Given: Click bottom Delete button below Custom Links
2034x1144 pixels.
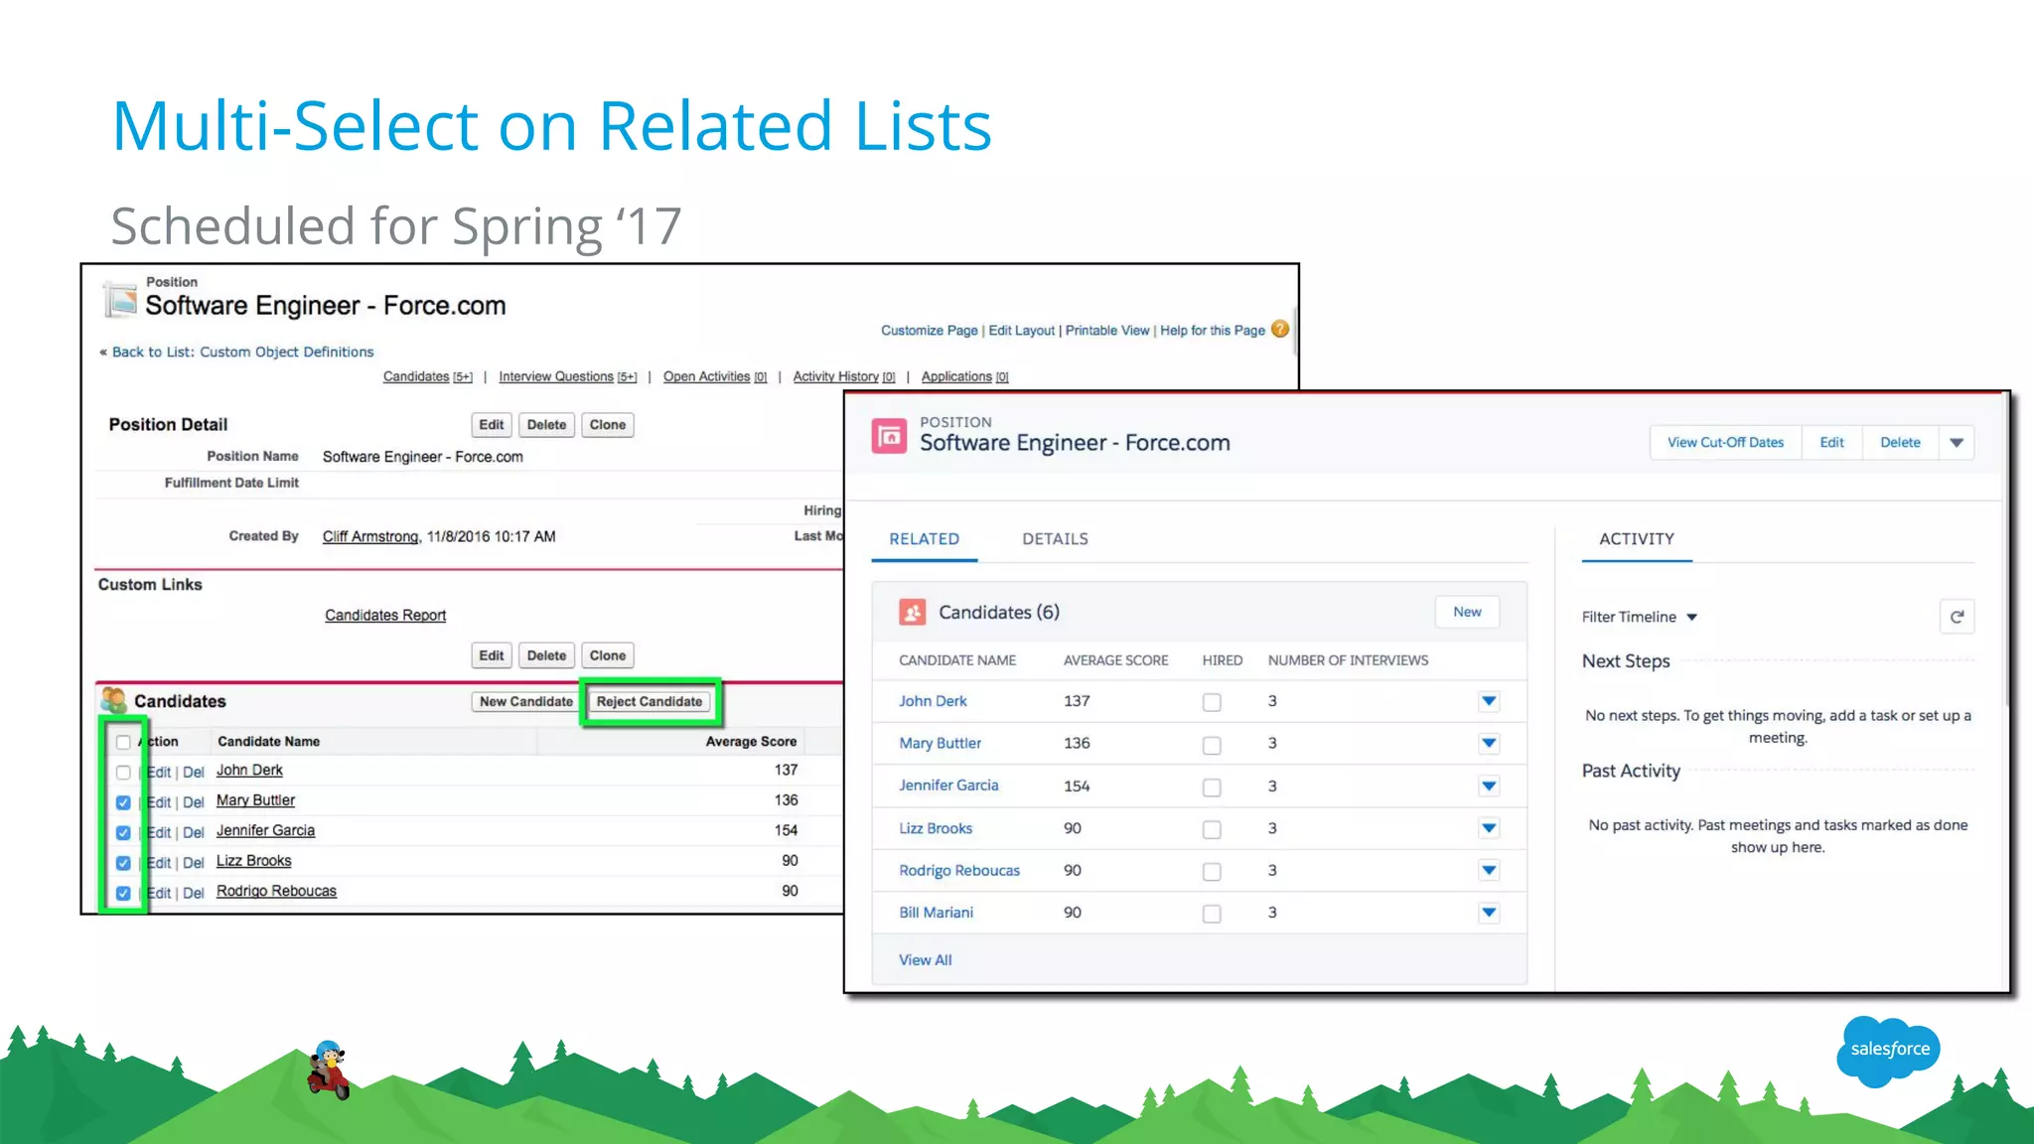Looking at the screenshot, I should pyautogui.click(x=546, y=655).
